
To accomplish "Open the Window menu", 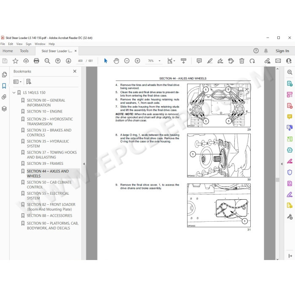I will coord(40,44).
